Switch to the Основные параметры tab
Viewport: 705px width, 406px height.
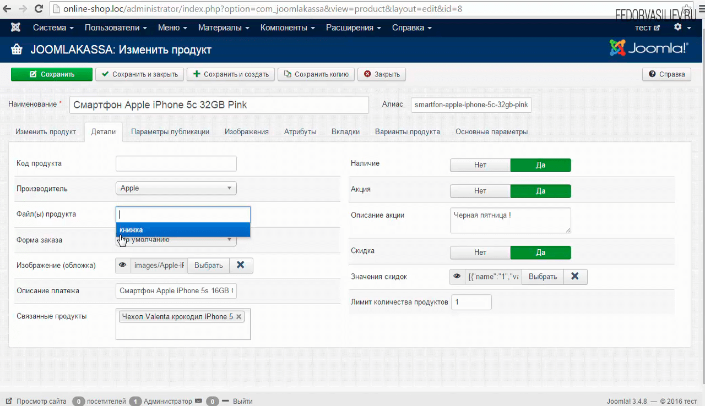(492, 132)
